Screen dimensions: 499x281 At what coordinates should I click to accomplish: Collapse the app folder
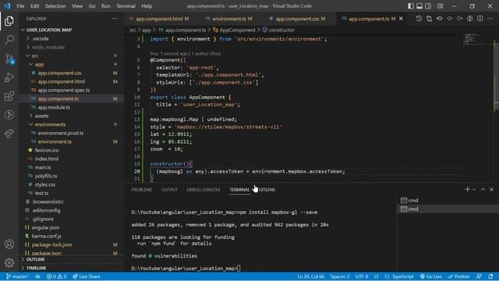pyautogui.click(x=39, y=64)
